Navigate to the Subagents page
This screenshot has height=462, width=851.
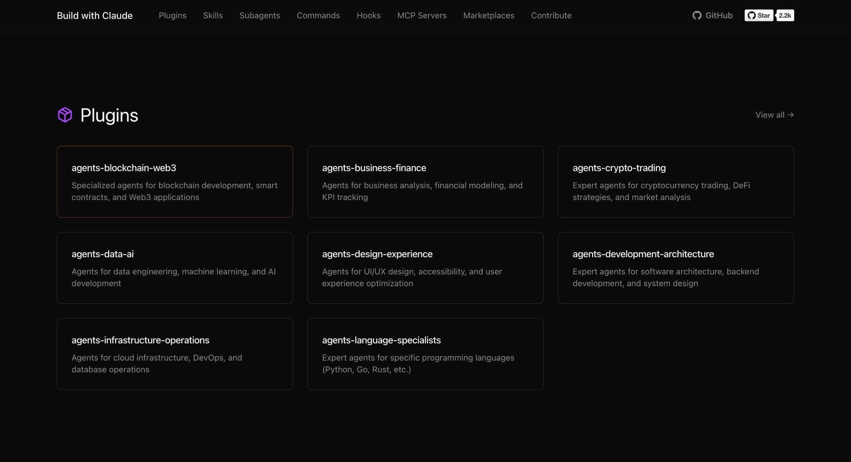pos(259,15)
